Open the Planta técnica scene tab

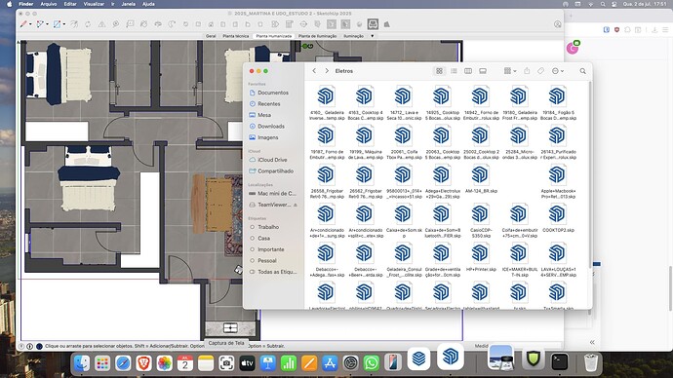[236, 36]
